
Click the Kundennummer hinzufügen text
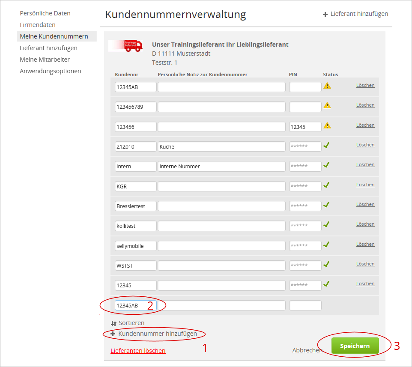tap(158, 334)
